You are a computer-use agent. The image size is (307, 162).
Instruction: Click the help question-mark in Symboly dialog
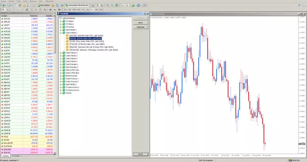[145, 14]
